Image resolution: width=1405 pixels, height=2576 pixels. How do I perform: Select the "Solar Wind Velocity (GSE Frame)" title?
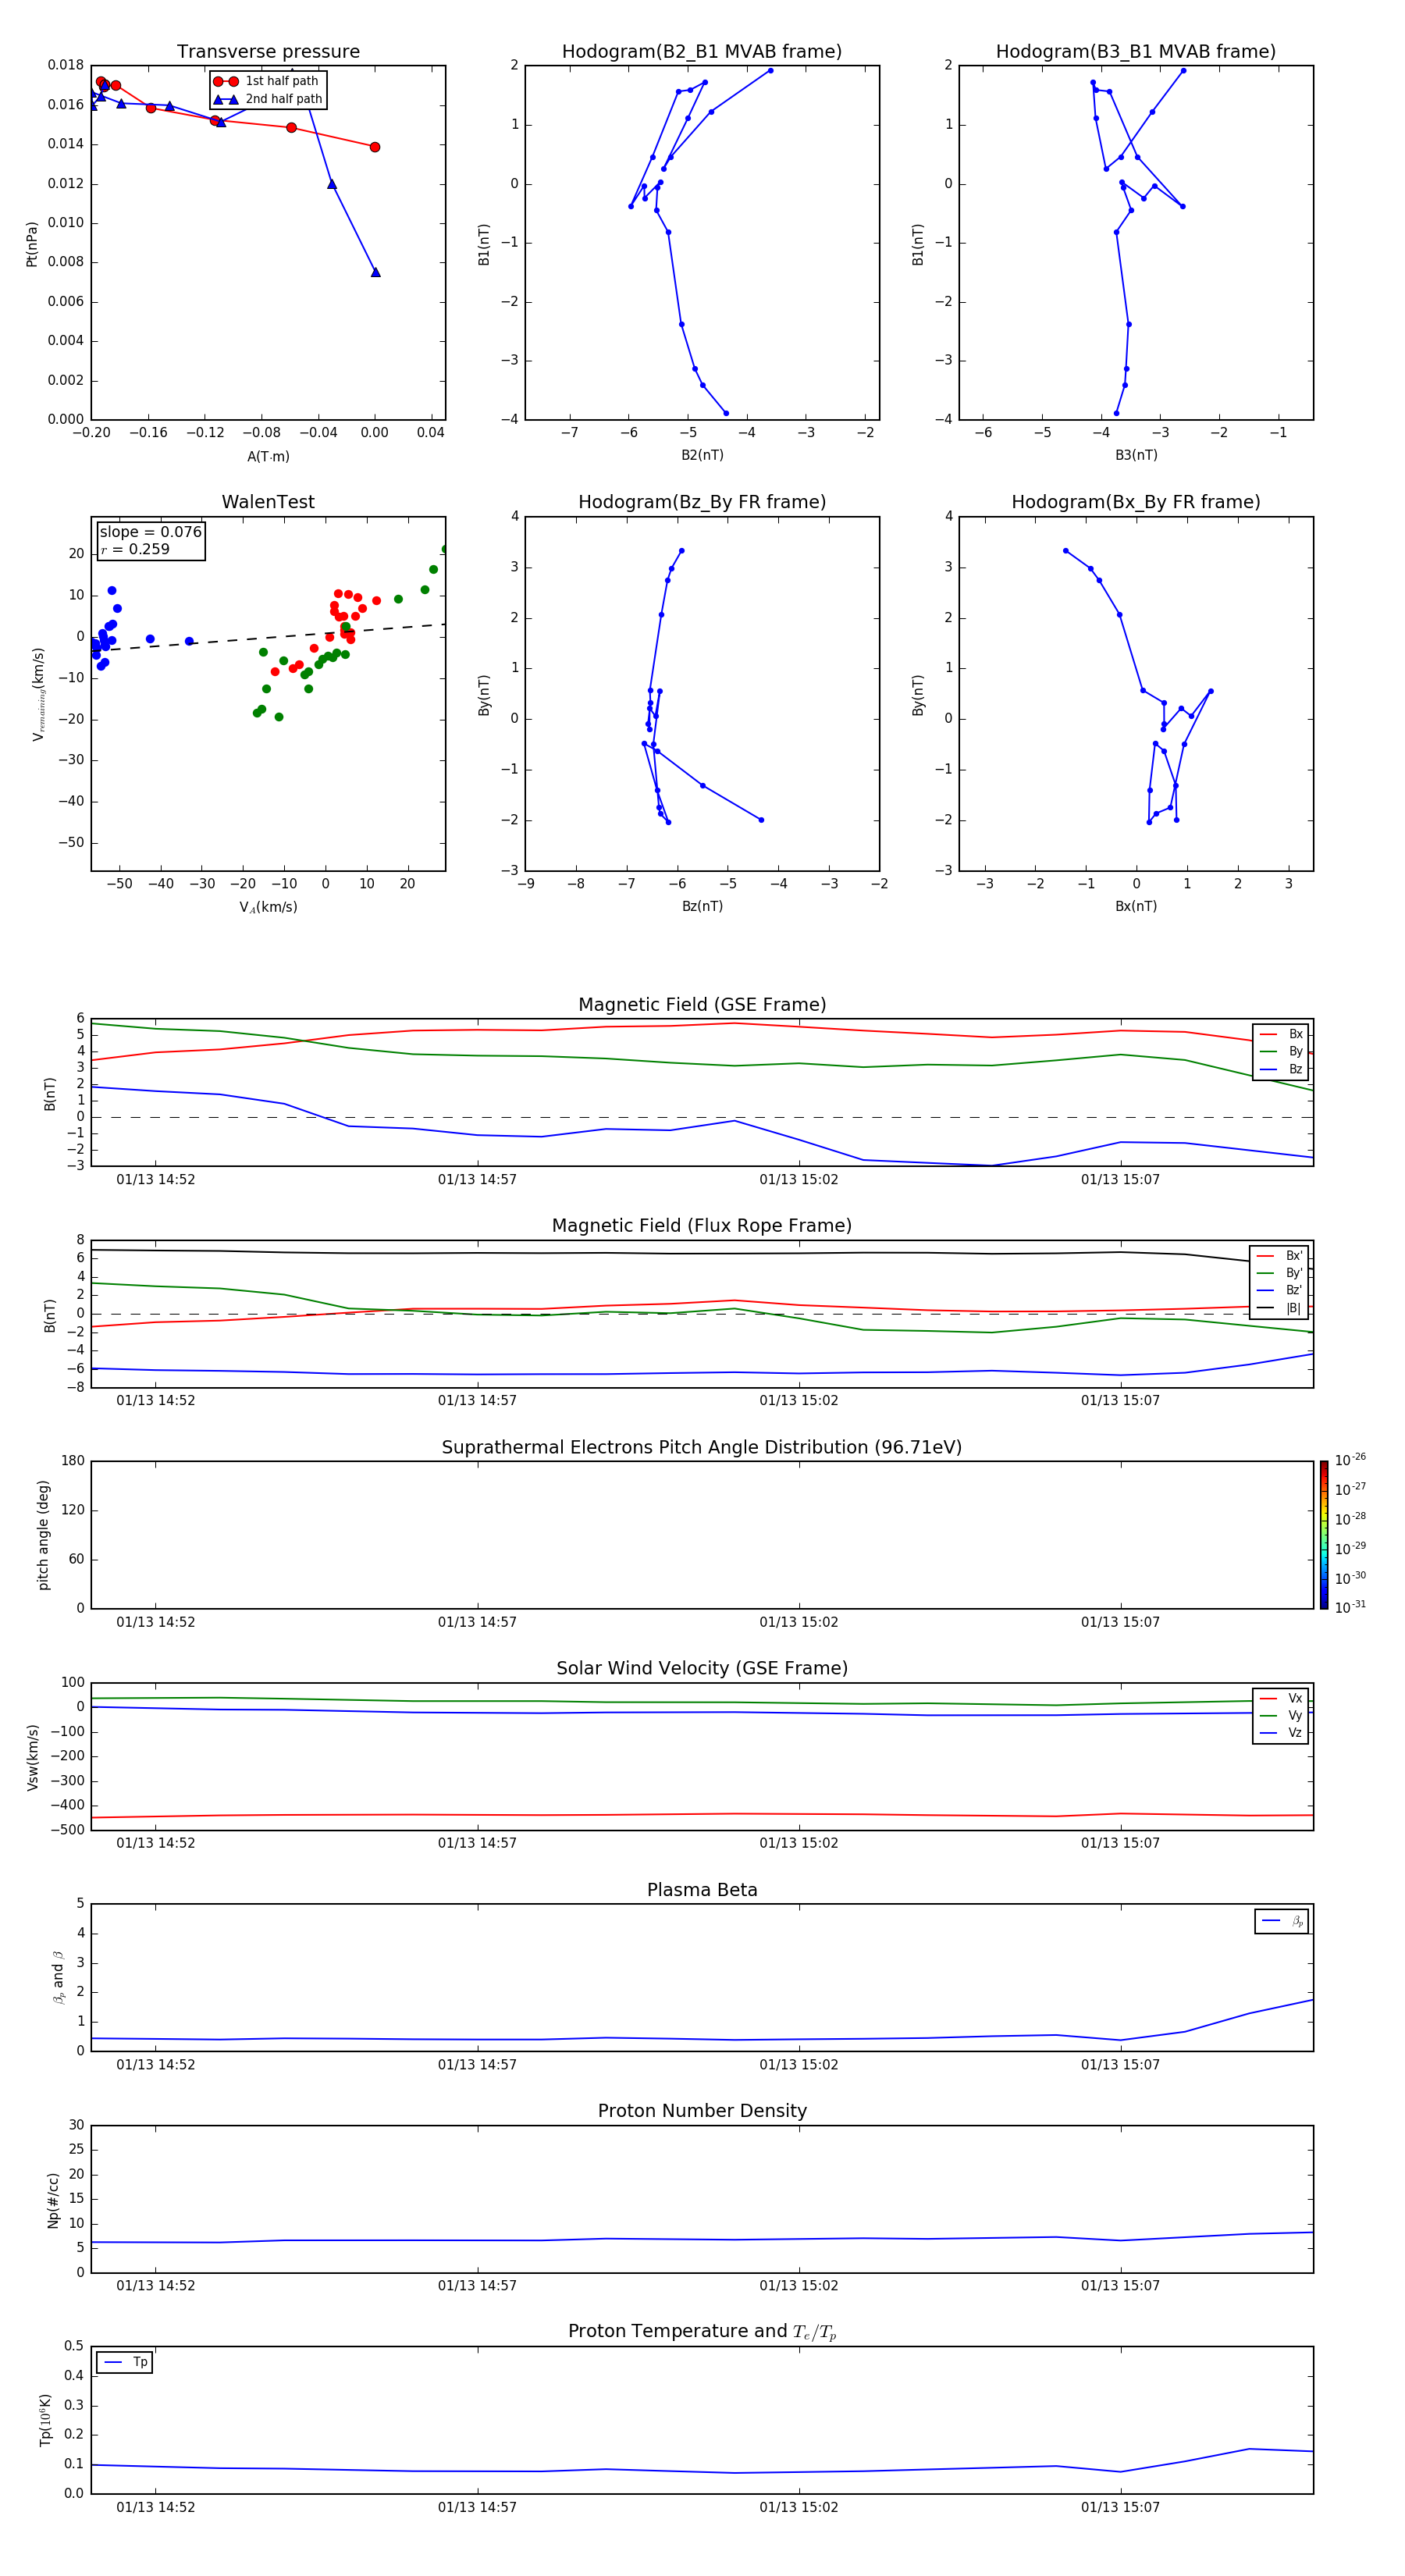point(702,1669)
